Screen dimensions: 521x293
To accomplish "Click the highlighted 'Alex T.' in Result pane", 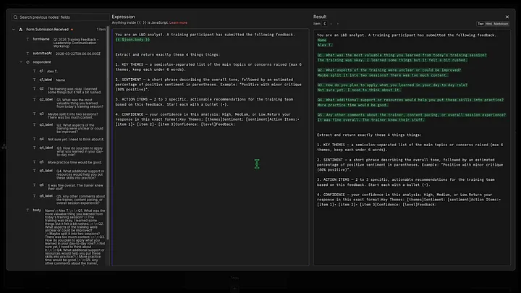I will pyautogui.click(x=325, y=45).
